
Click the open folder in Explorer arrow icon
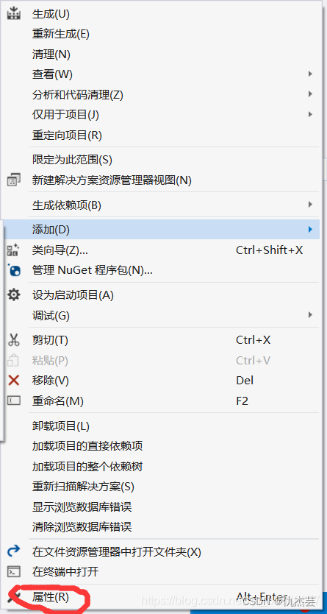pyautogui.click(x=14, y=551)
